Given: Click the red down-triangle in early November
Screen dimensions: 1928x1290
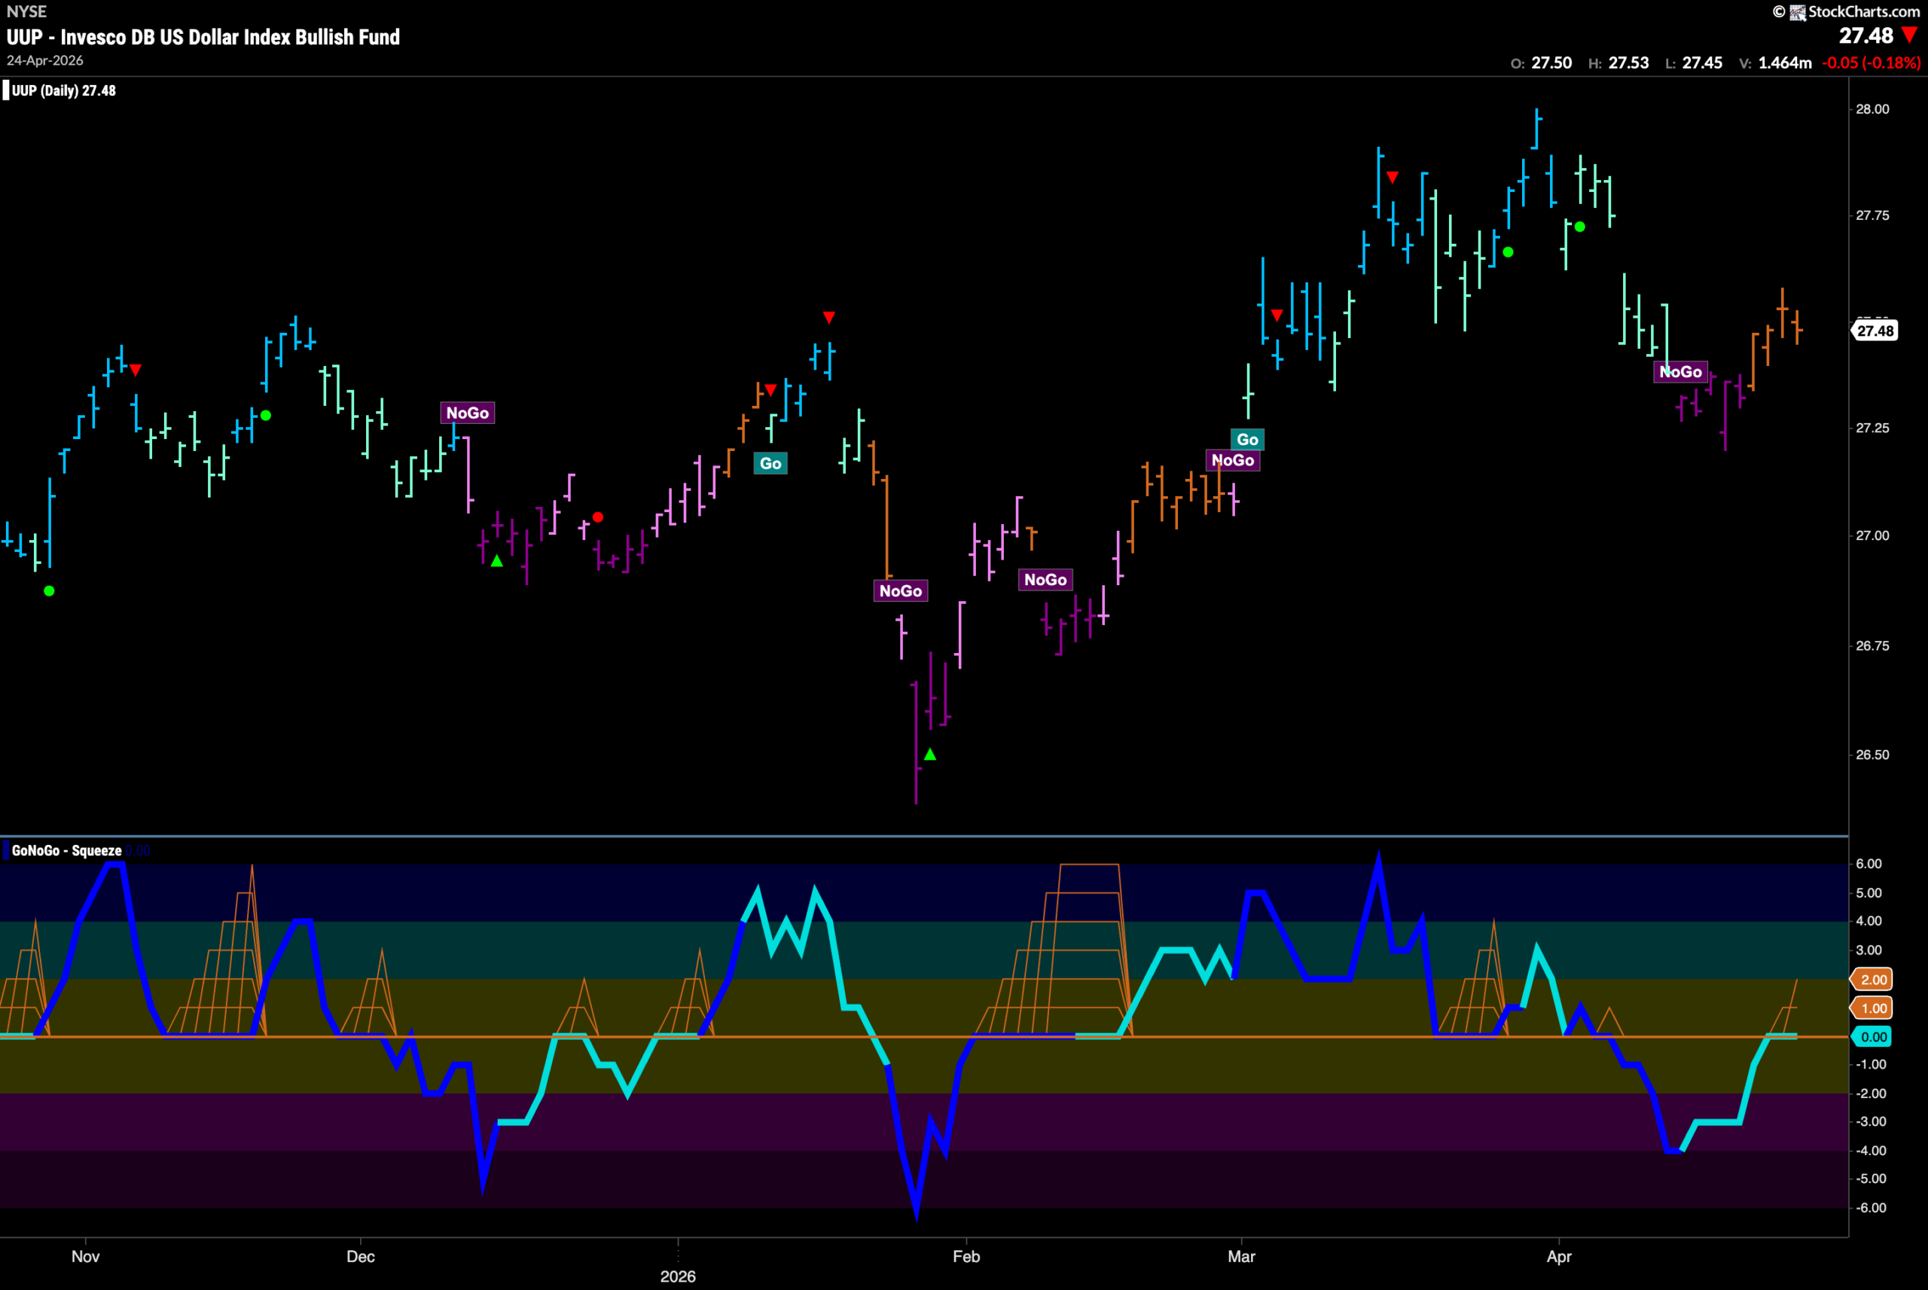Looking at the screenshot, I should pos(136,371).
